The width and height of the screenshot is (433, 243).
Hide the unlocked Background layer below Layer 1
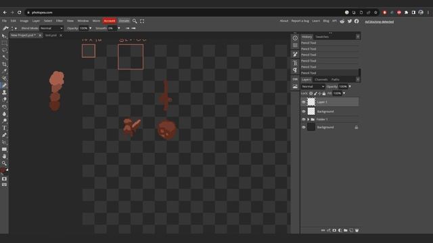304,111
